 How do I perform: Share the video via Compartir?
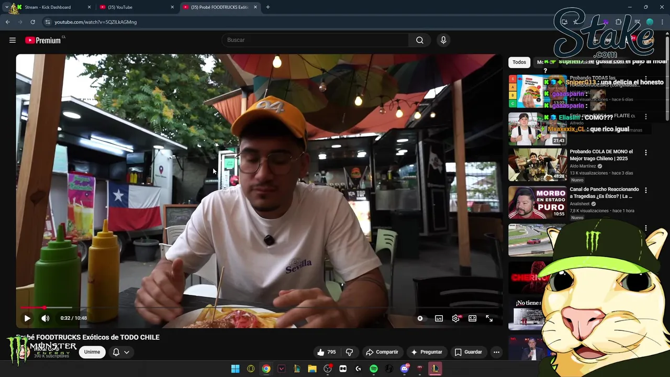(x=382, y=352)
